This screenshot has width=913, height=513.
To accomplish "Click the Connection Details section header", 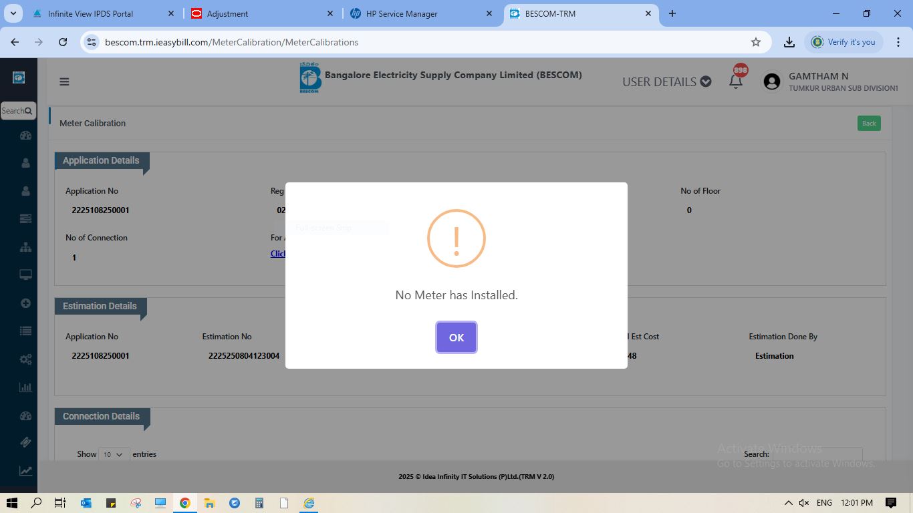I will (101, 416).
